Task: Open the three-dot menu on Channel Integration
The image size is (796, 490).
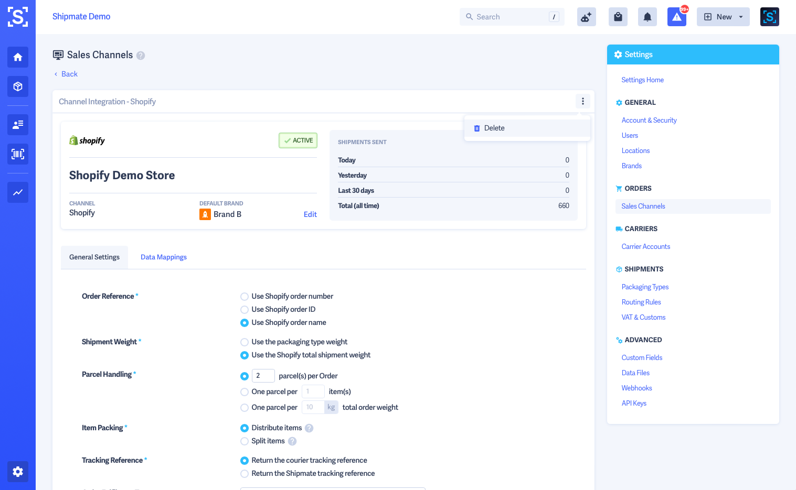Action: [x=582, y=101]
